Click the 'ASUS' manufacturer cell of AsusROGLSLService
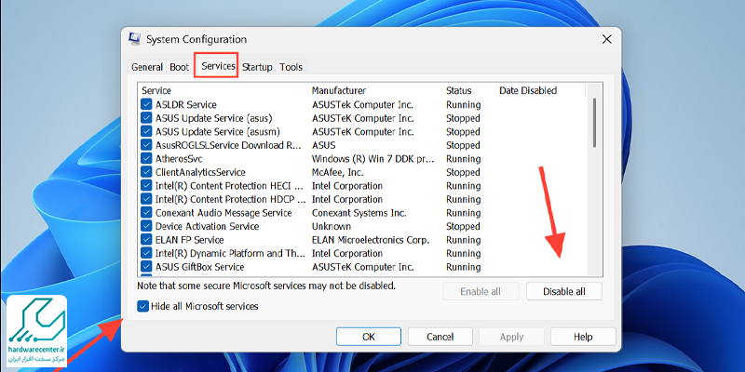 click(x=323, y=145)
